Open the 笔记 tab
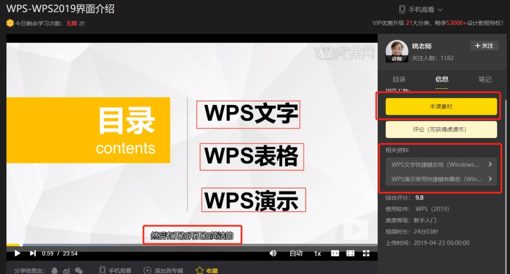The width and height of the screenshot is (510, 274). [484, 79]
